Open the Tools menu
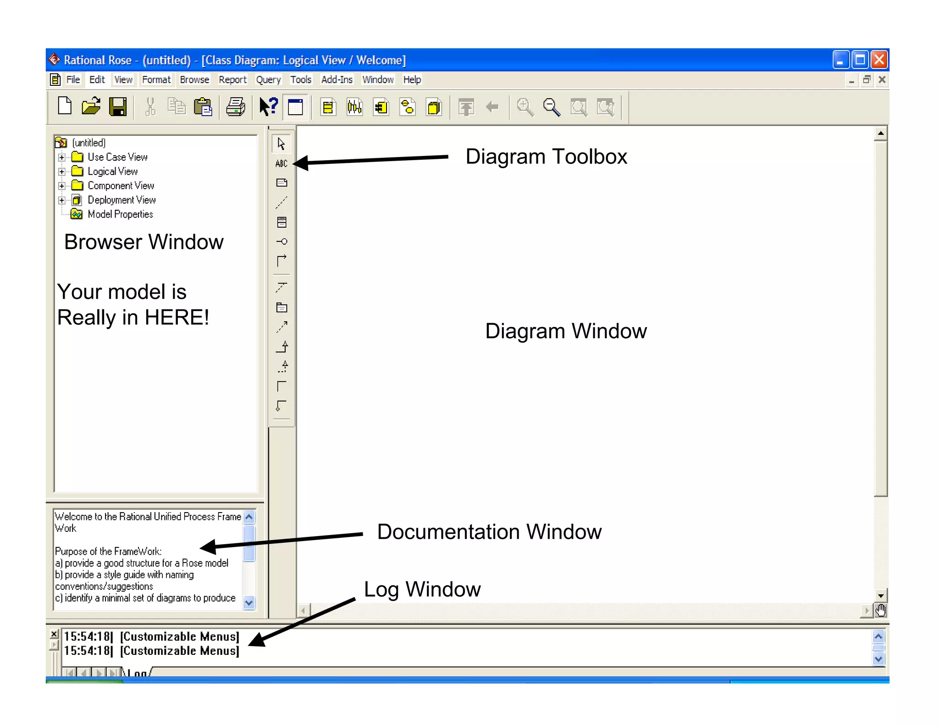This screenshot has width=939, height=726. point(301,80)
